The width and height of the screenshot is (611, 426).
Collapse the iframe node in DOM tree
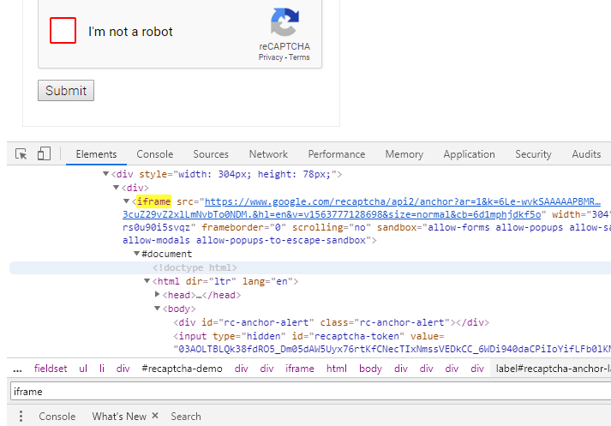click(127, 201)
